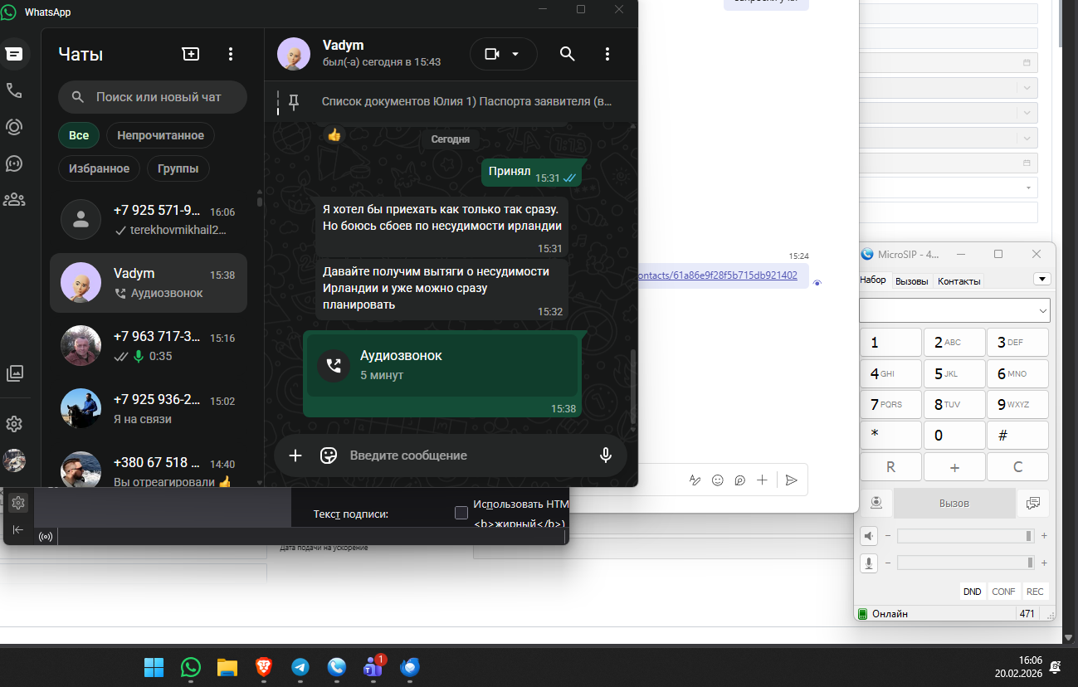Image resolution: width=1078 pixels, height=687 pixels.
Task: Start a video call with Vadym
Action: click(492, 54)
